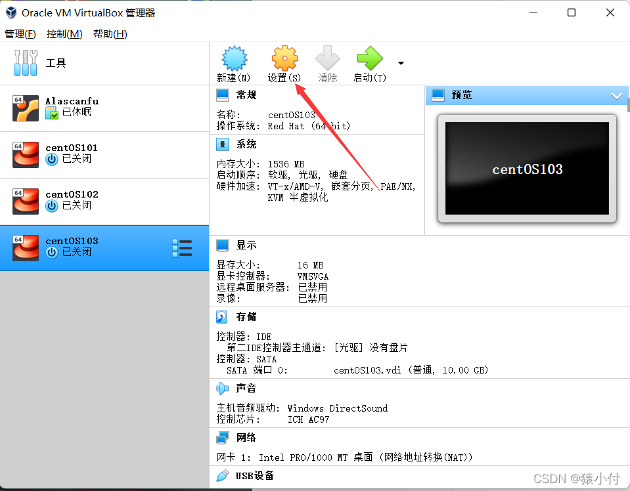The image size is (630, 491).
Task: Open the Tools (工具) icon
Action: coord(26,63)
